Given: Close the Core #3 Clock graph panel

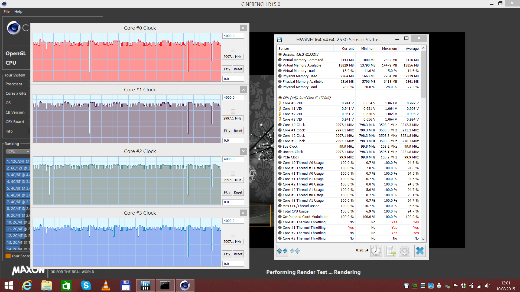Looking at the screenshot, I should click(243, 213).
